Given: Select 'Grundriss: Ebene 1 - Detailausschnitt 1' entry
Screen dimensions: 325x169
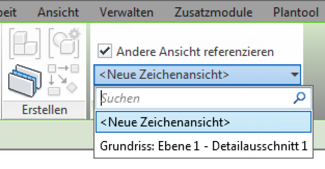Looking at the screenshot, I should [203, 145].
